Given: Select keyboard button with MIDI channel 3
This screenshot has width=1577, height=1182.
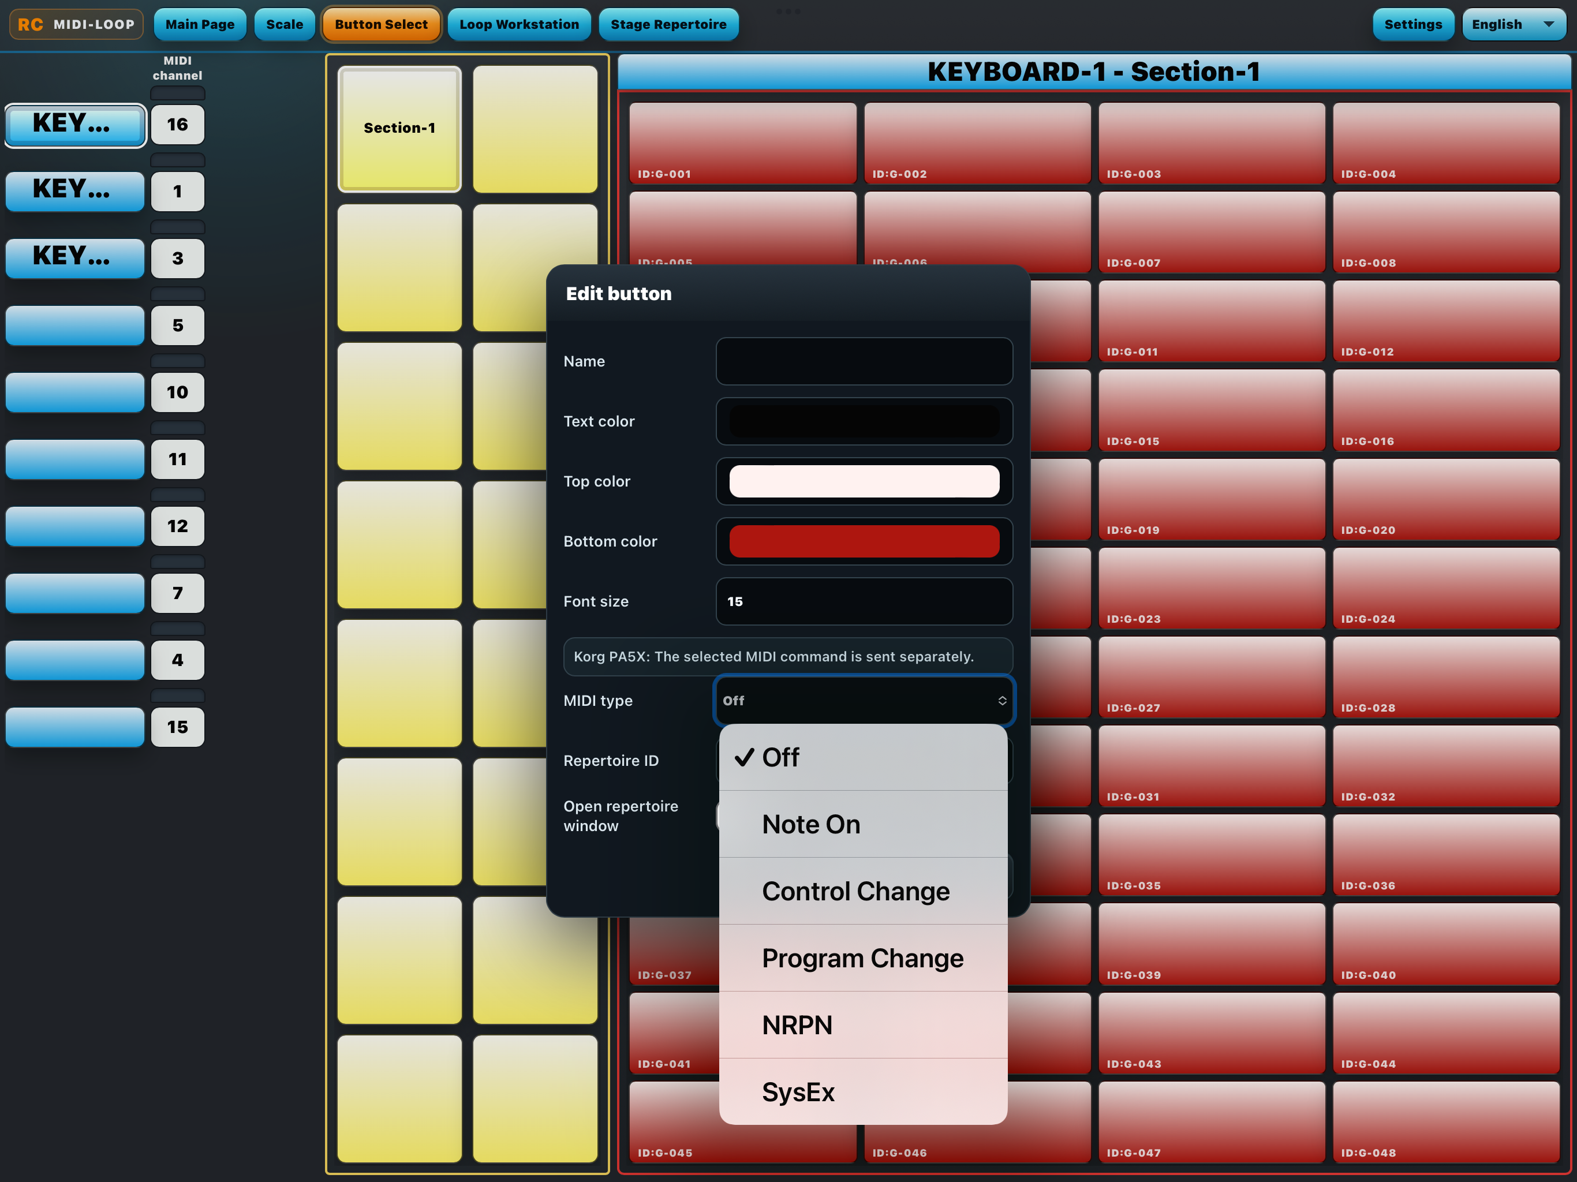Looking at the screenshot, I should coord(75,258).
